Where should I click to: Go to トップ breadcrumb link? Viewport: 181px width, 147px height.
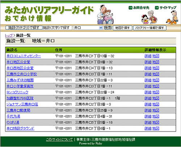pos(9,35)
